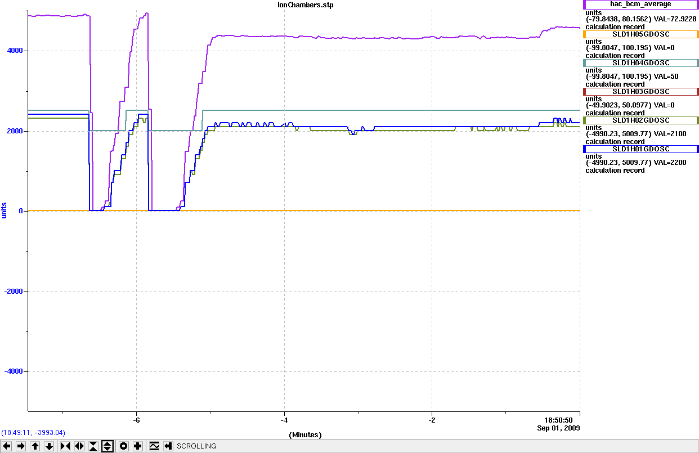Image resolution: width=699 pixels, height=453 pixels.
Task: Select the hac_bcm_average curve legend
Action: (642, 4)
